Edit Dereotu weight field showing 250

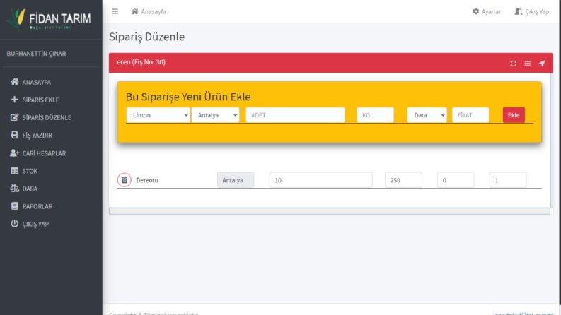pos(403,180)
